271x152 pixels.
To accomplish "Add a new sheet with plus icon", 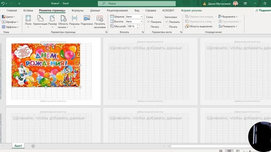I will point(33,146).
